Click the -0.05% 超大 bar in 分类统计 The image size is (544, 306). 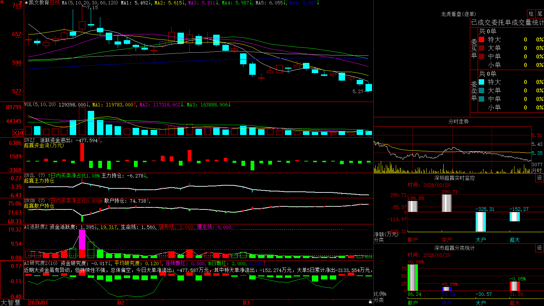click(x=514, y=286)
